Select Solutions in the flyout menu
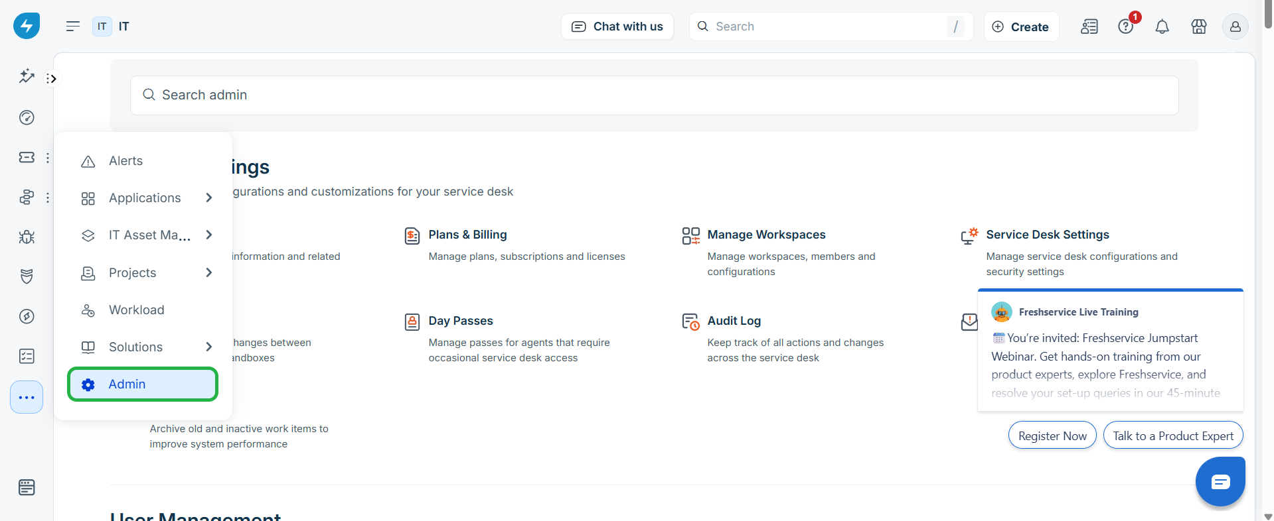The width and height of the screenshot is (1274, 521). click(143, 347)
